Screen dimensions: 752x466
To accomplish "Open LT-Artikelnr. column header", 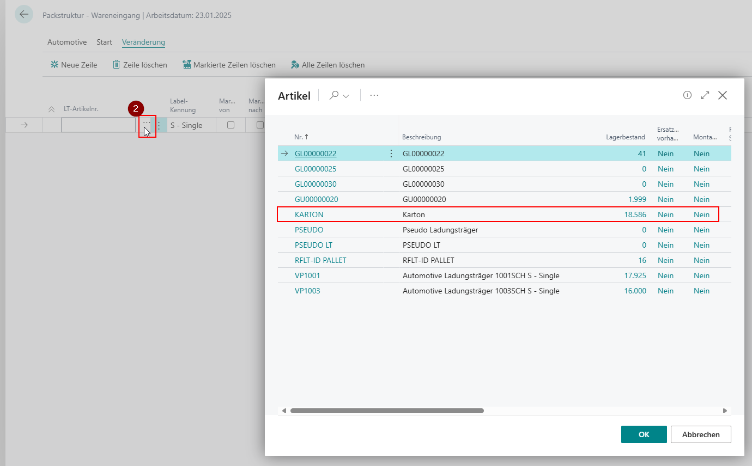I will pos(81,109).
